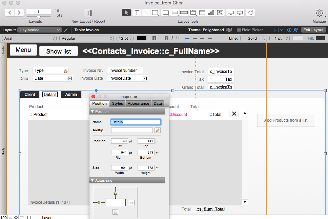Click the edit layout pencil icon
The height and width of the screenshot is (219, 328).
pyautogui.click(x=66, y=30)
